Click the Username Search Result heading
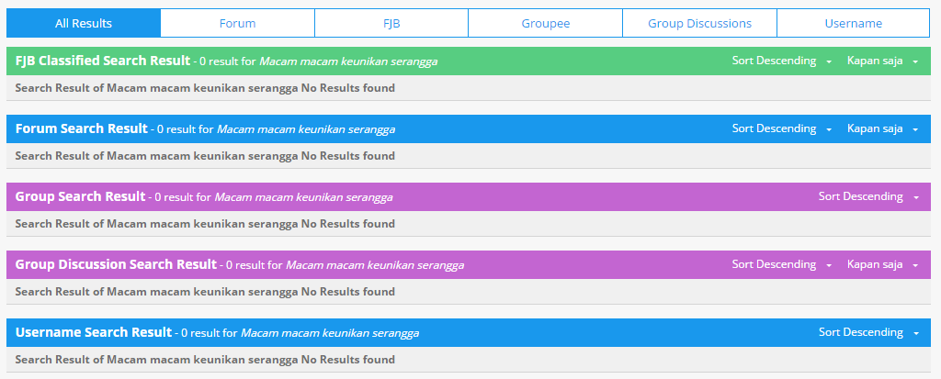This screenshot has width=941, height=379. (94, 332)
